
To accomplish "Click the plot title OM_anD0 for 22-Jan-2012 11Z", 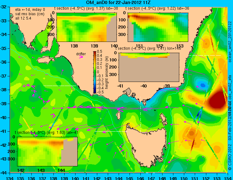I will point(118,2).
